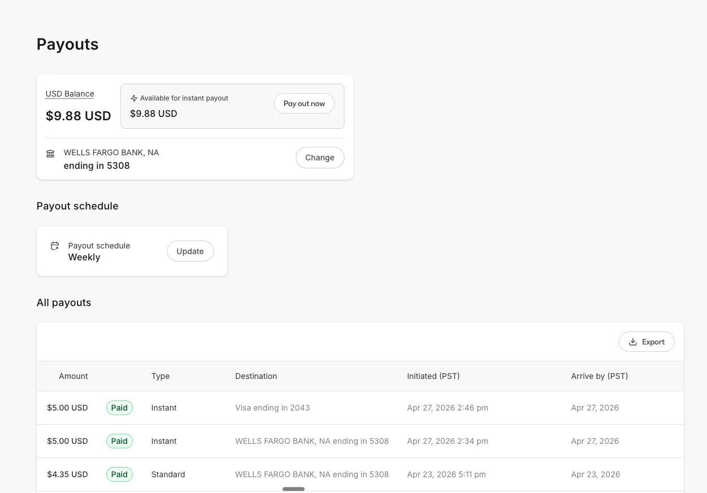Screen dimensions: 707x493
Task: Click the All payouts heading
Action: [x=64, y=303]
